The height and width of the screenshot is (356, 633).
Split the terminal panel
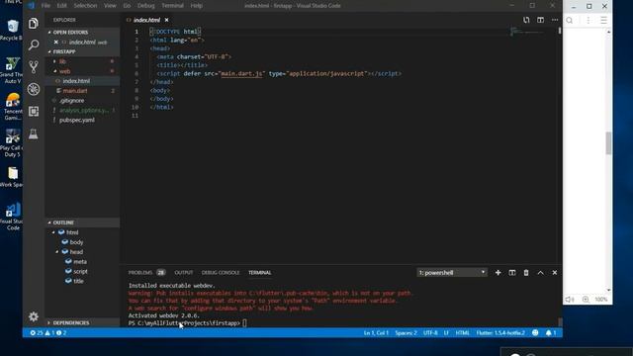pos(512,273)
